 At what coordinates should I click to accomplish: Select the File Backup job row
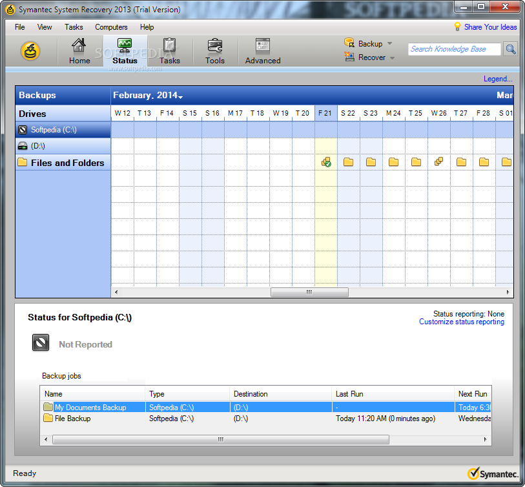(265, 419)
